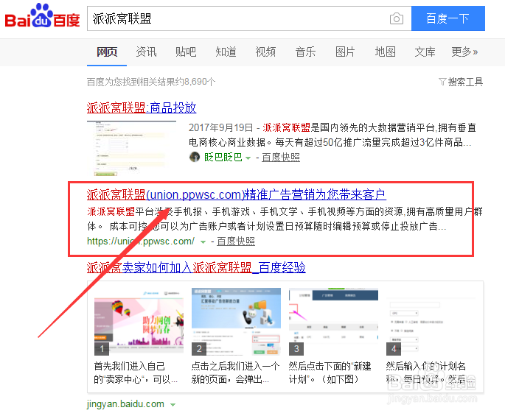505x416 pixels.
Task: Click caption 首先我们进入自己的卖家中心
Action: pyautogui.click(x=136, y=373)
